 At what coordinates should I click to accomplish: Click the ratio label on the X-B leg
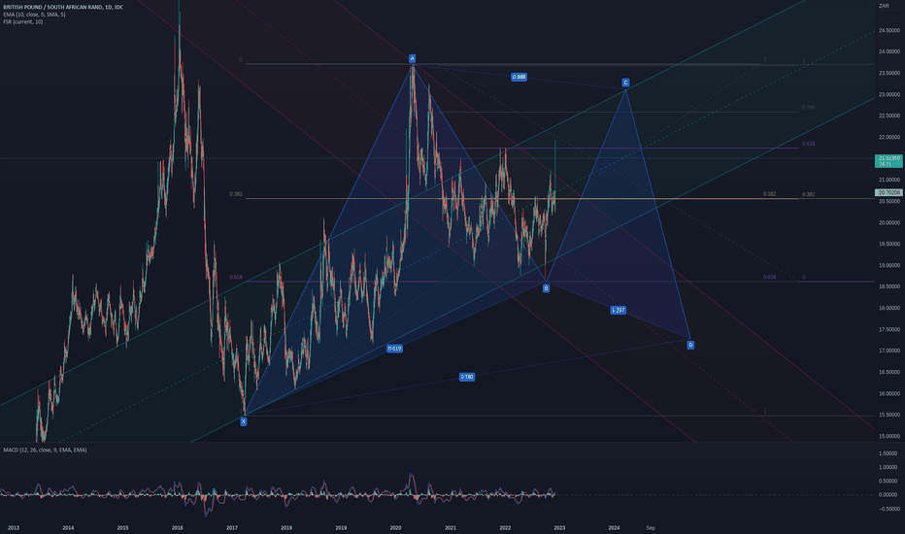click(395, 349)
